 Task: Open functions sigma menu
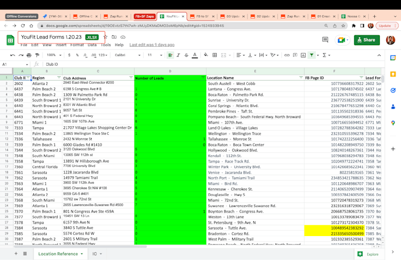326,55
